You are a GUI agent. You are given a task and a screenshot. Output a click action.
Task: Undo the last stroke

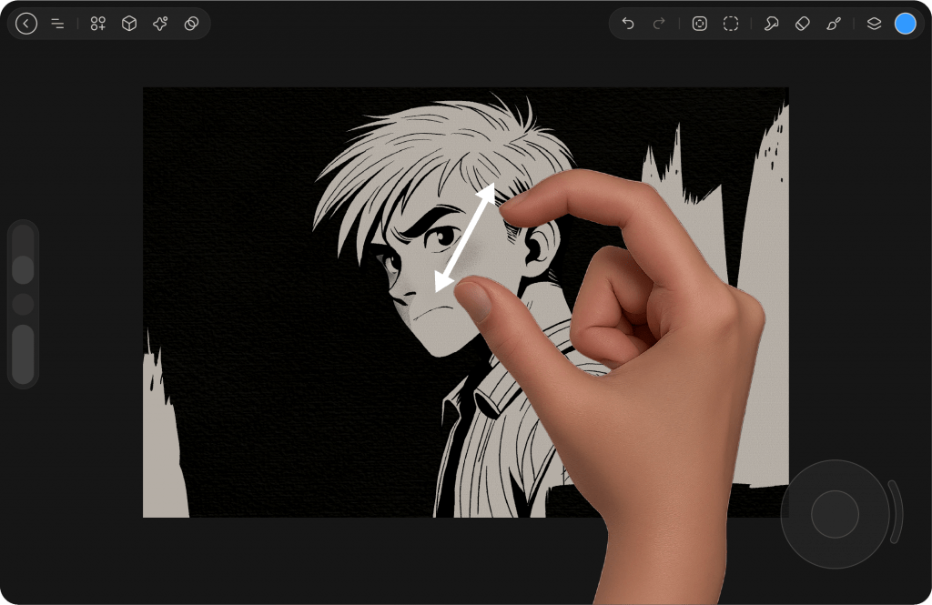[x=628, y=24]
